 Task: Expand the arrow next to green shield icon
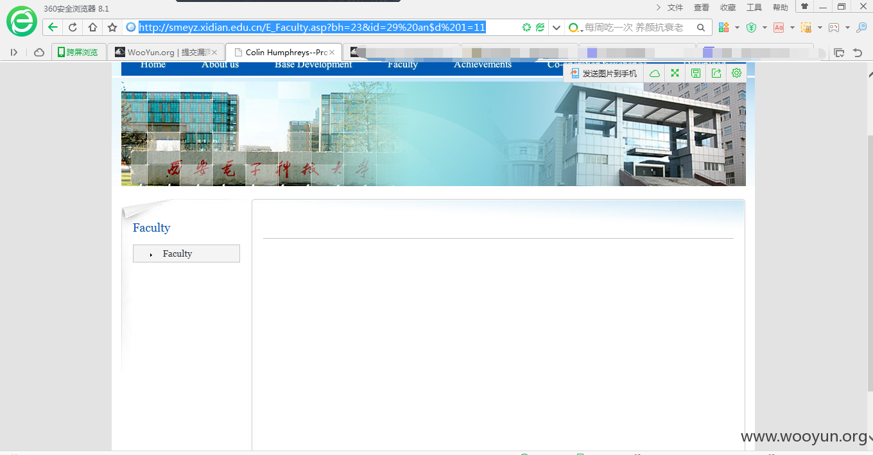pos(765,28)
